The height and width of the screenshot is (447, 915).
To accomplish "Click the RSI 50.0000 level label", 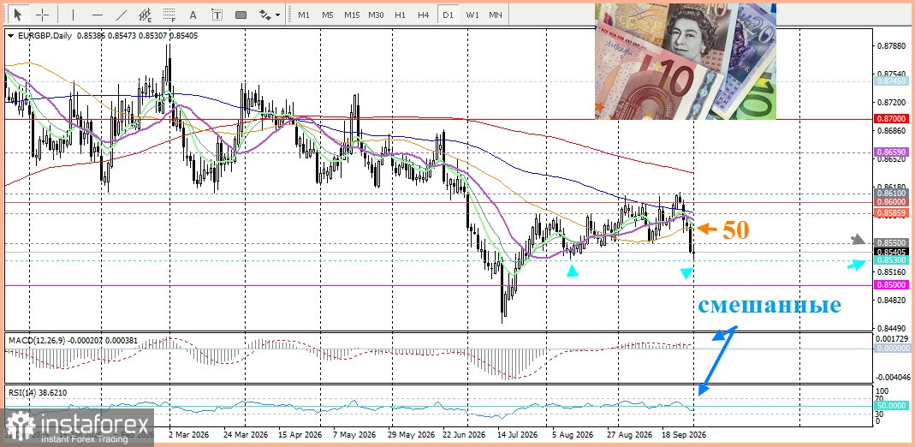I will [893, 405].
